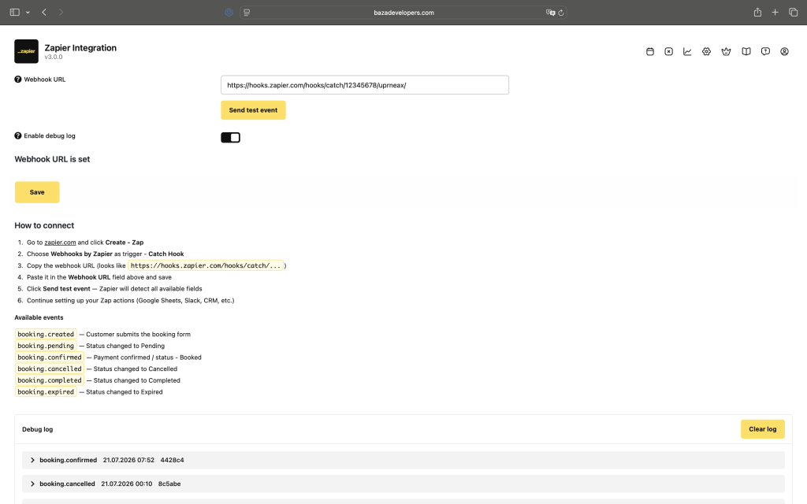Click the v3.0.0 version label

point(54,57)
